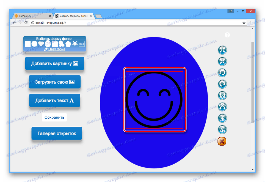Image resolution: width=265 pixels, height=182 pixels.
Task: Bookmark this page with the star icon
Action: [x=244, y=23]
